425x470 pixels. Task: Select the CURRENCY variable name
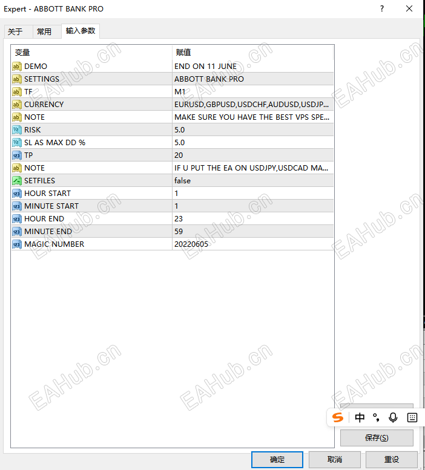[44, 104]
